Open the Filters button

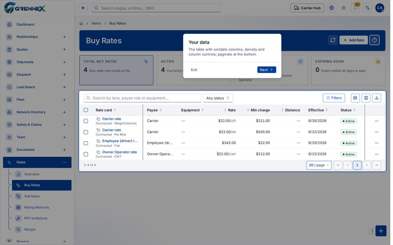[334, 98]
